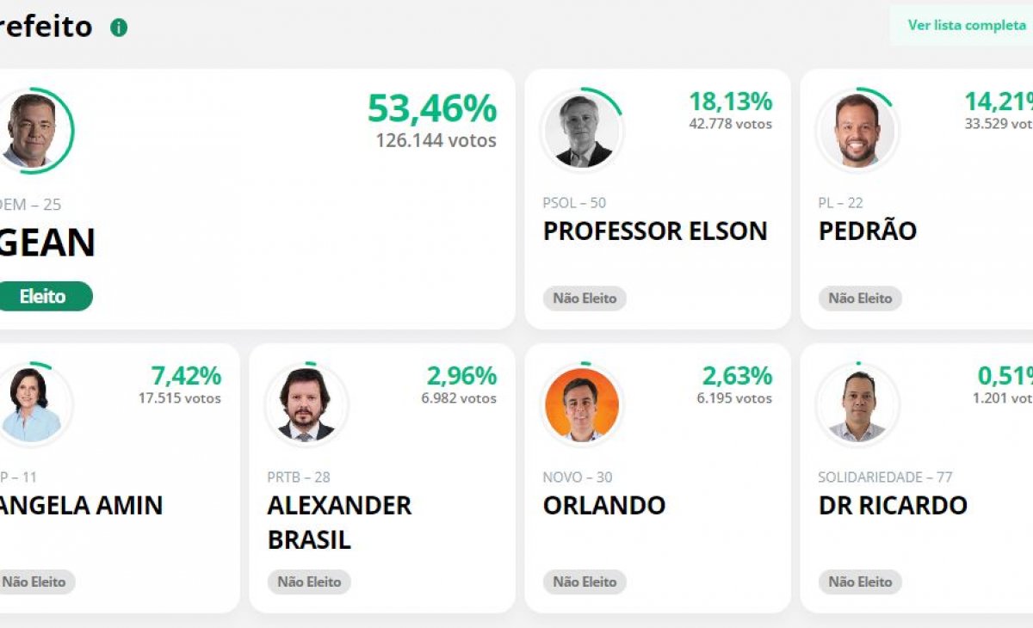
Task: Click Não Eleito badge under Orlando
Action: click(585, 582)
